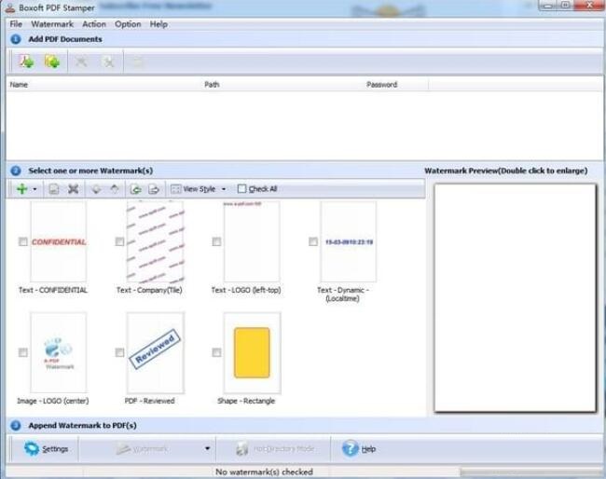
Task: Click the Boxoft PDF Stamper title icon
Action: 9,7
